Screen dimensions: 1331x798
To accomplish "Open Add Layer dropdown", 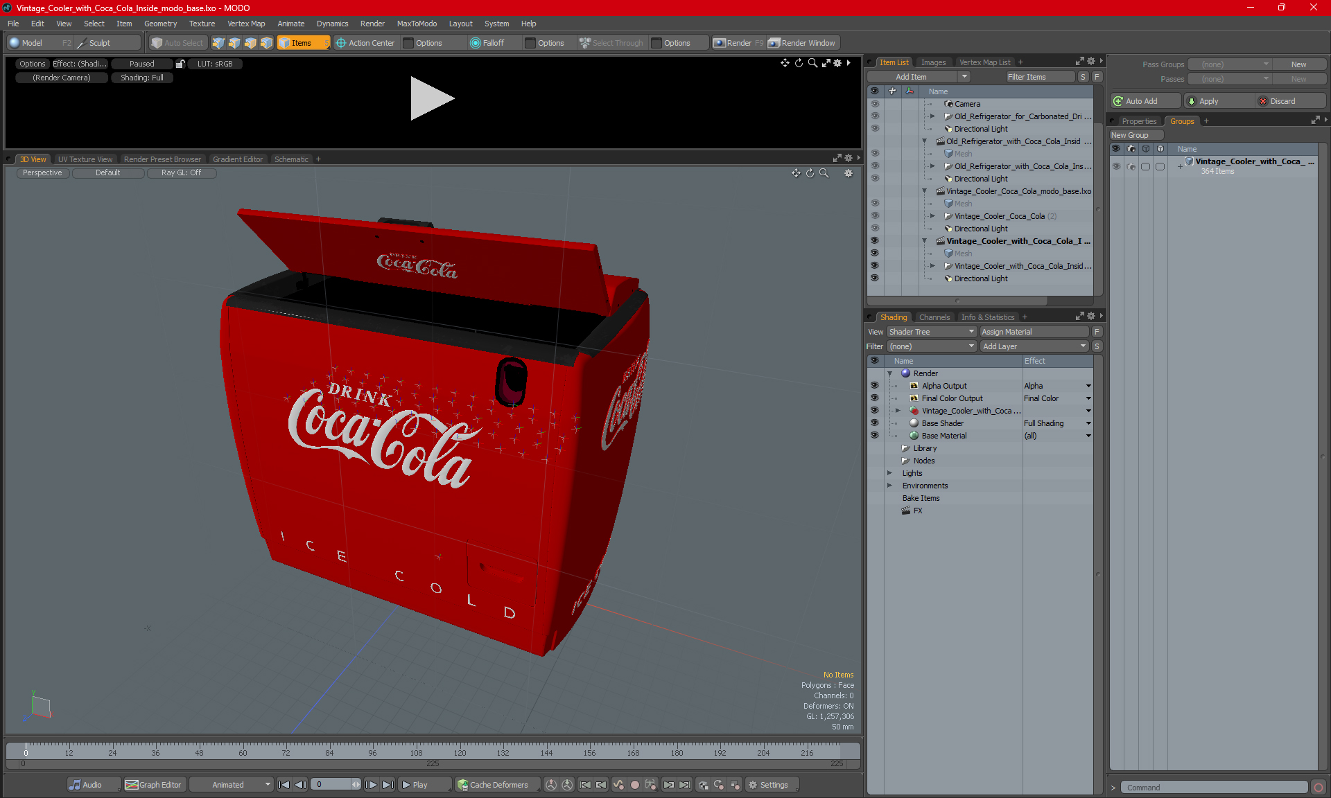I will 1035,346.
